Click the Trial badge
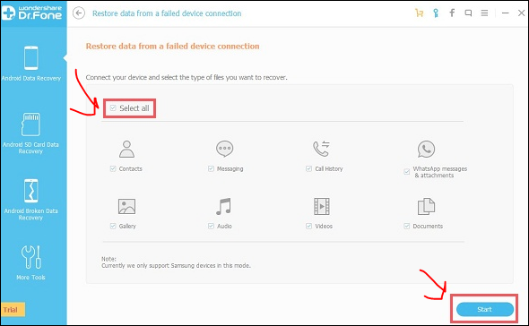The width and height of the screenshot is (529, 326). pyautogui.click(x=13, y=310)
